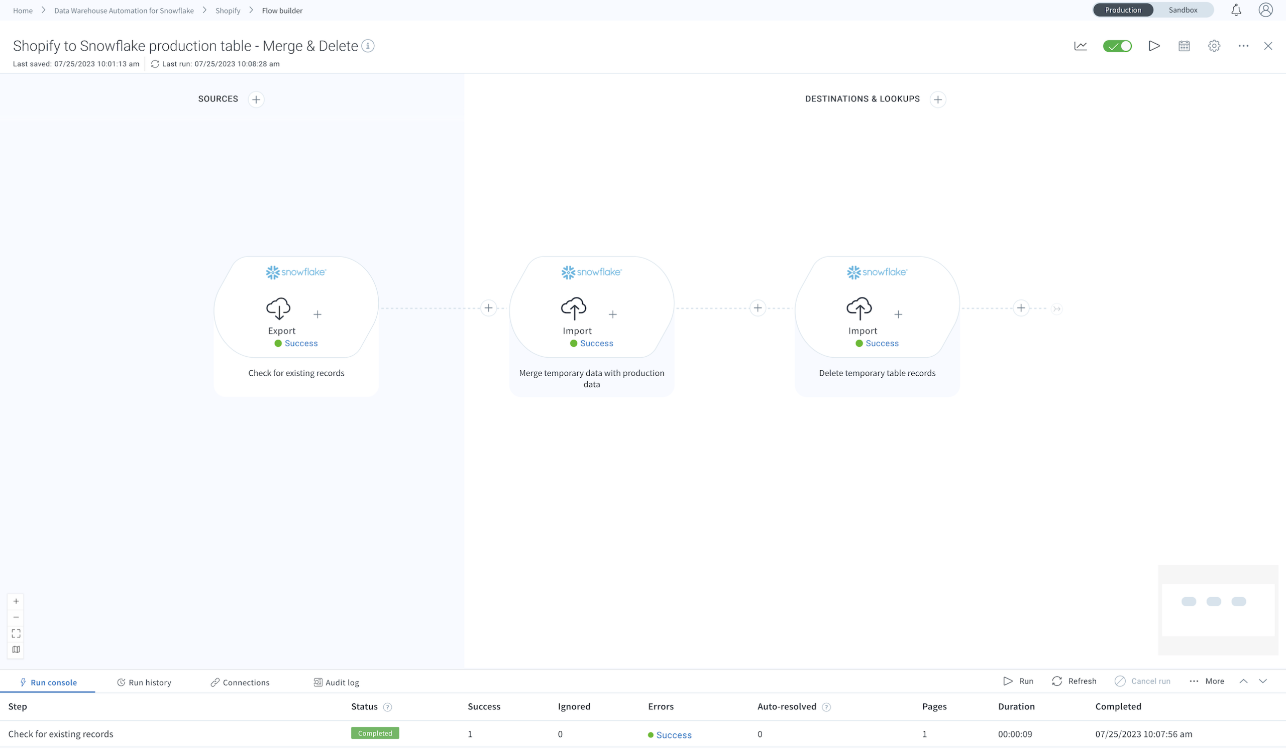Screen dimensions: 1286x753
Task: Toggle the canvas minimap icon
Action: click(16, 650)
